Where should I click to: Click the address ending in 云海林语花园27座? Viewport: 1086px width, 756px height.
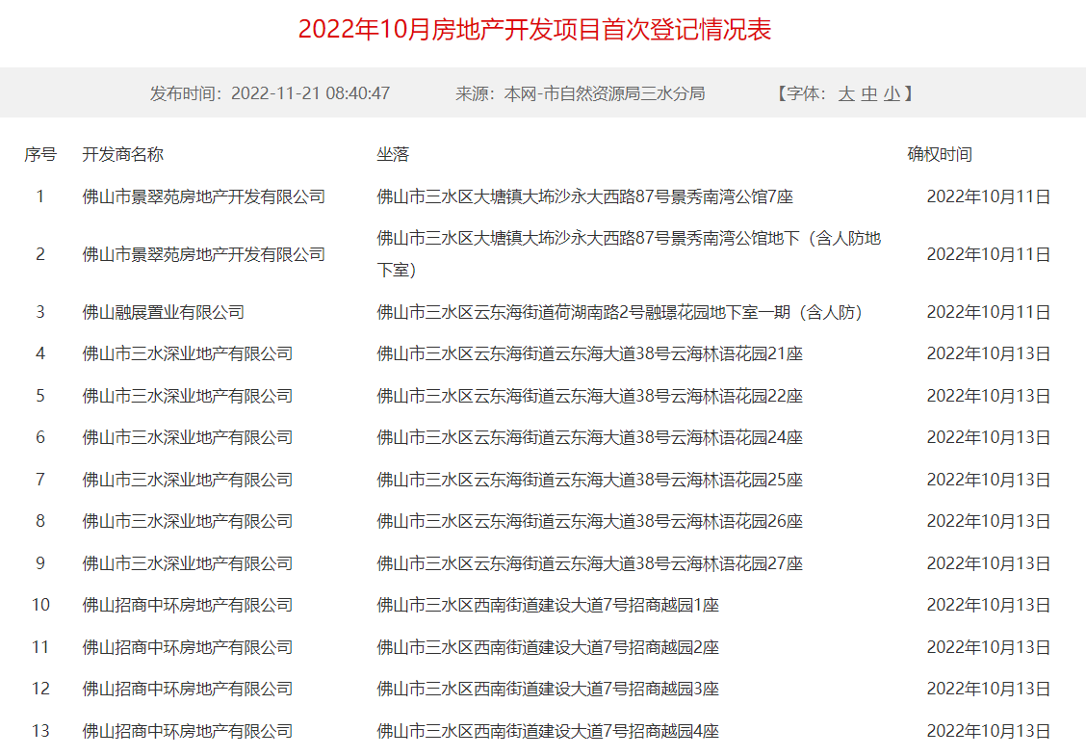tap(589, 563)
